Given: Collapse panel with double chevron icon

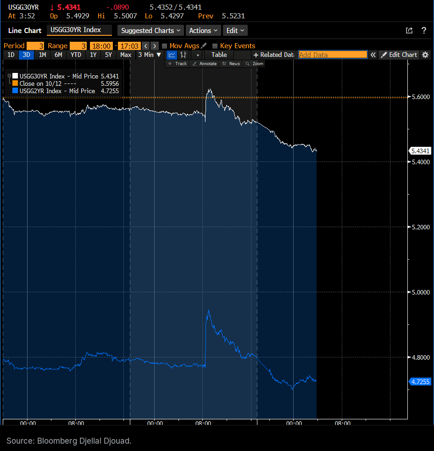Looking at the screenshot, I should (373, 55).
